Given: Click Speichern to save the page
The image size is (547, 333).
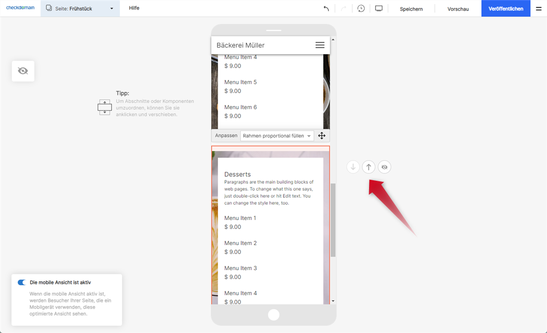Looking at the screenshot, I should (411, 9).
